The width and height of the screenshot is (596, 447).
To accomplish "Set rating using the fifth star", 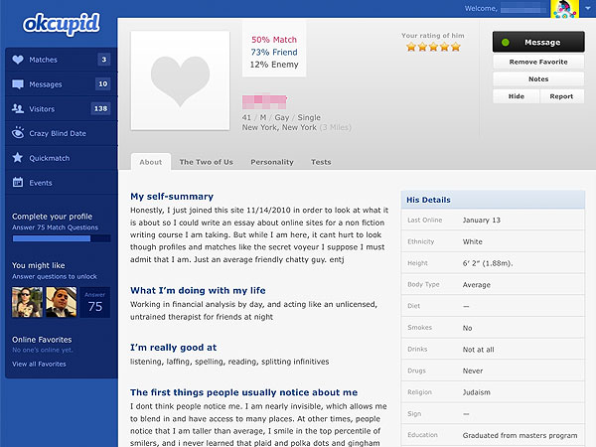I will [455, 47].
